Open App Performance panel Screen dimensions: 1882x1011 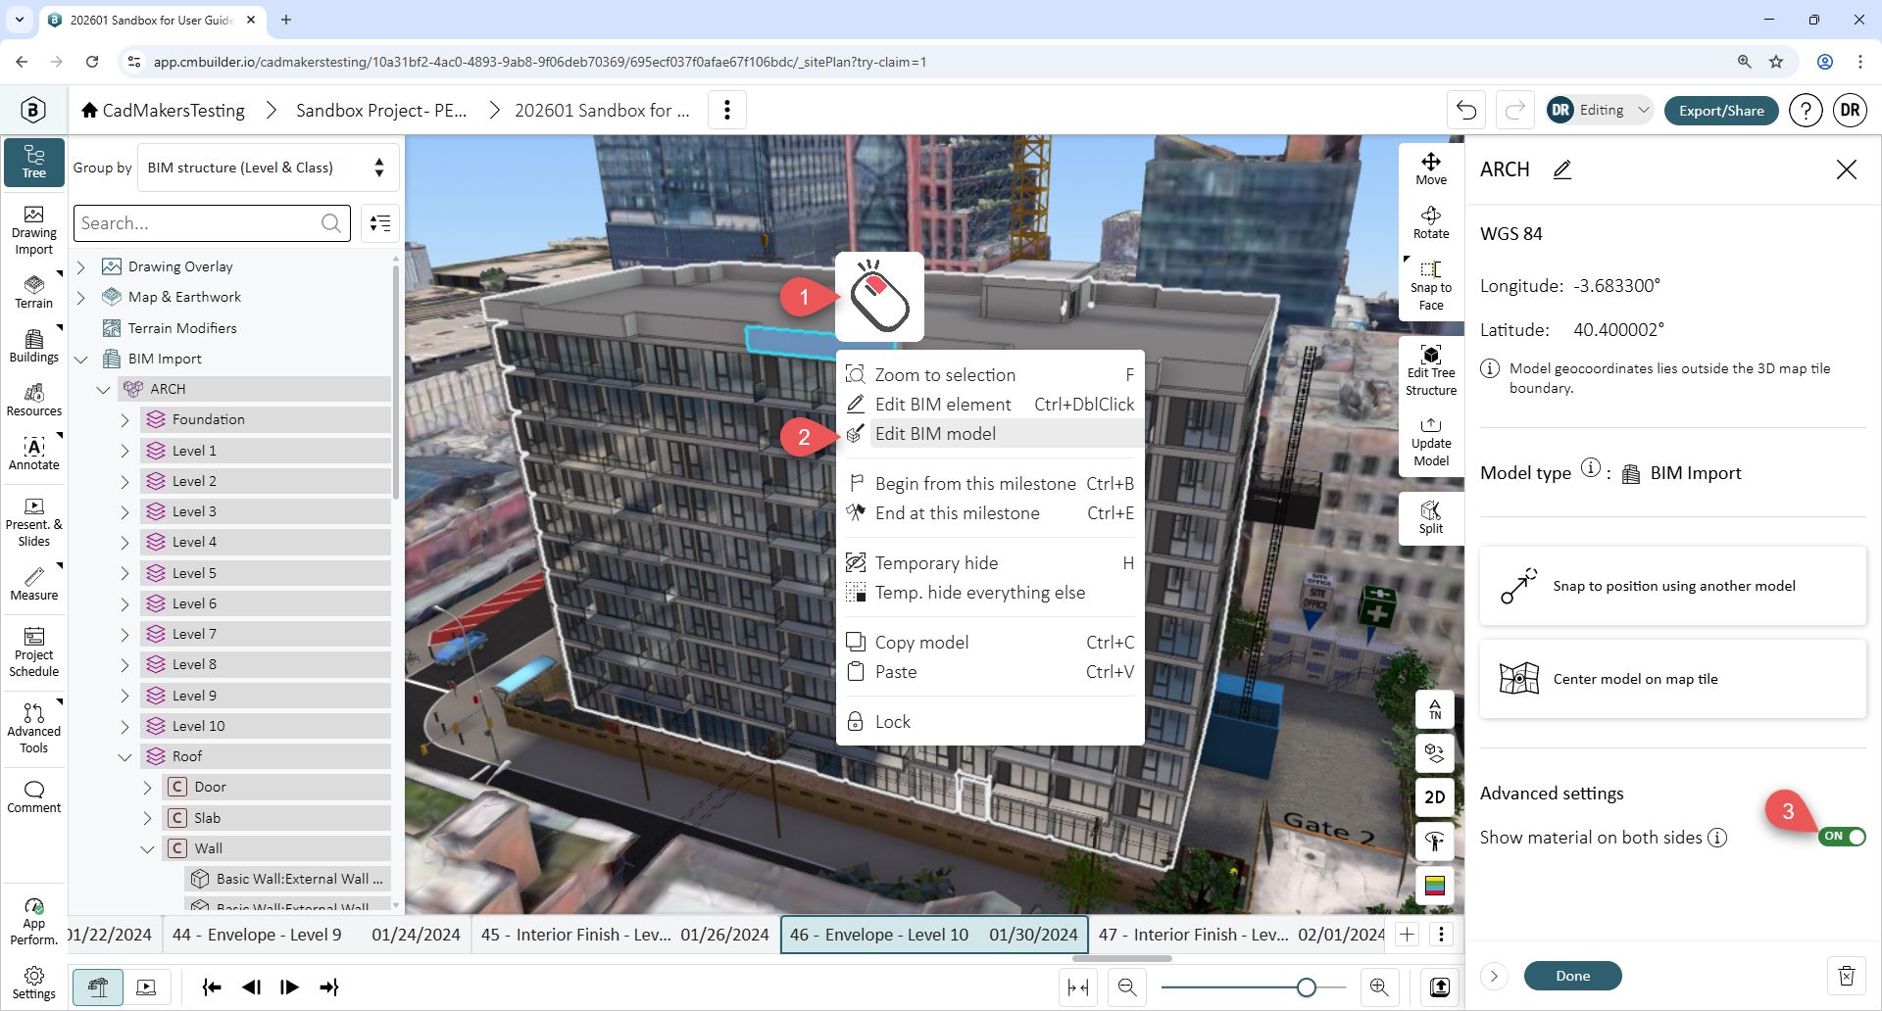[34, 922]
